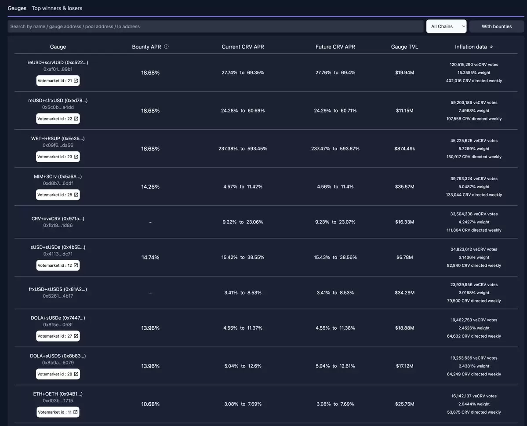Screen dimensions: 527x426
Task: Click address 0x09f6...da56
Action: 58,145
